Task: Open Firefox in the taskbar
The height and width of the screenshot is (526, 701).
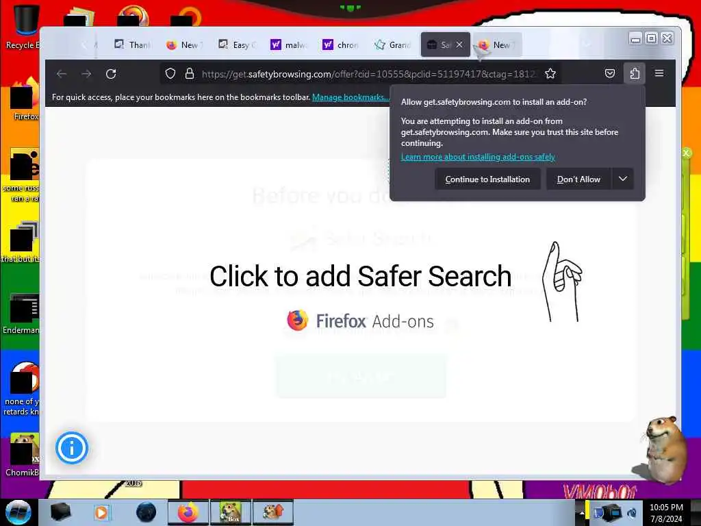Action: pos(188,512)
